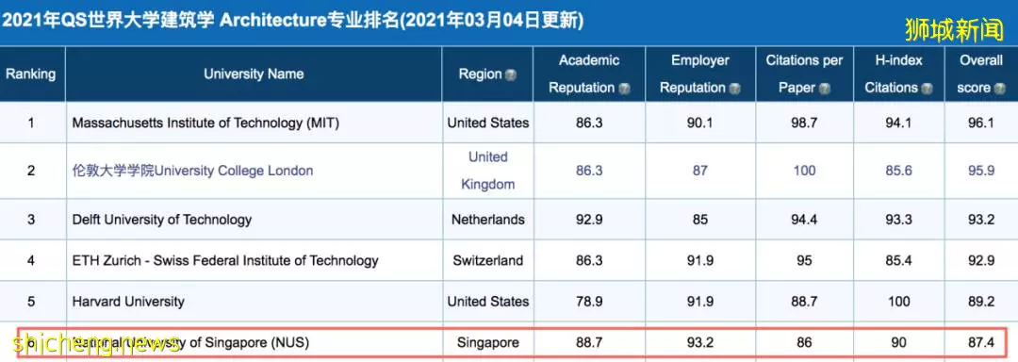The height and width of the screenshot is (362, 1018).
Task: Click UCL's citations per paper value 100
Action: 804,171
